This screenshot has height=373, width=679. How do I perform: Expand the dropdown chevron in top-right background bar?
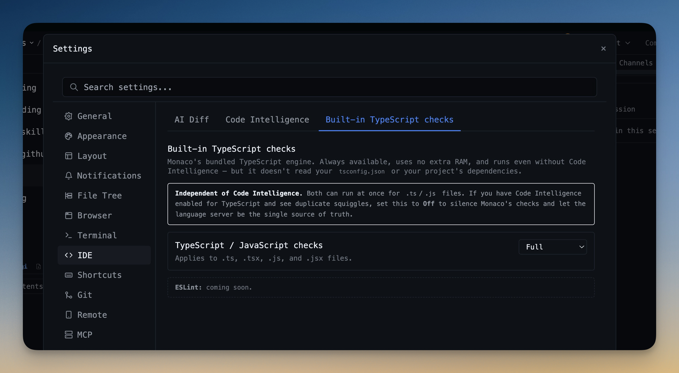click(628, 43)
